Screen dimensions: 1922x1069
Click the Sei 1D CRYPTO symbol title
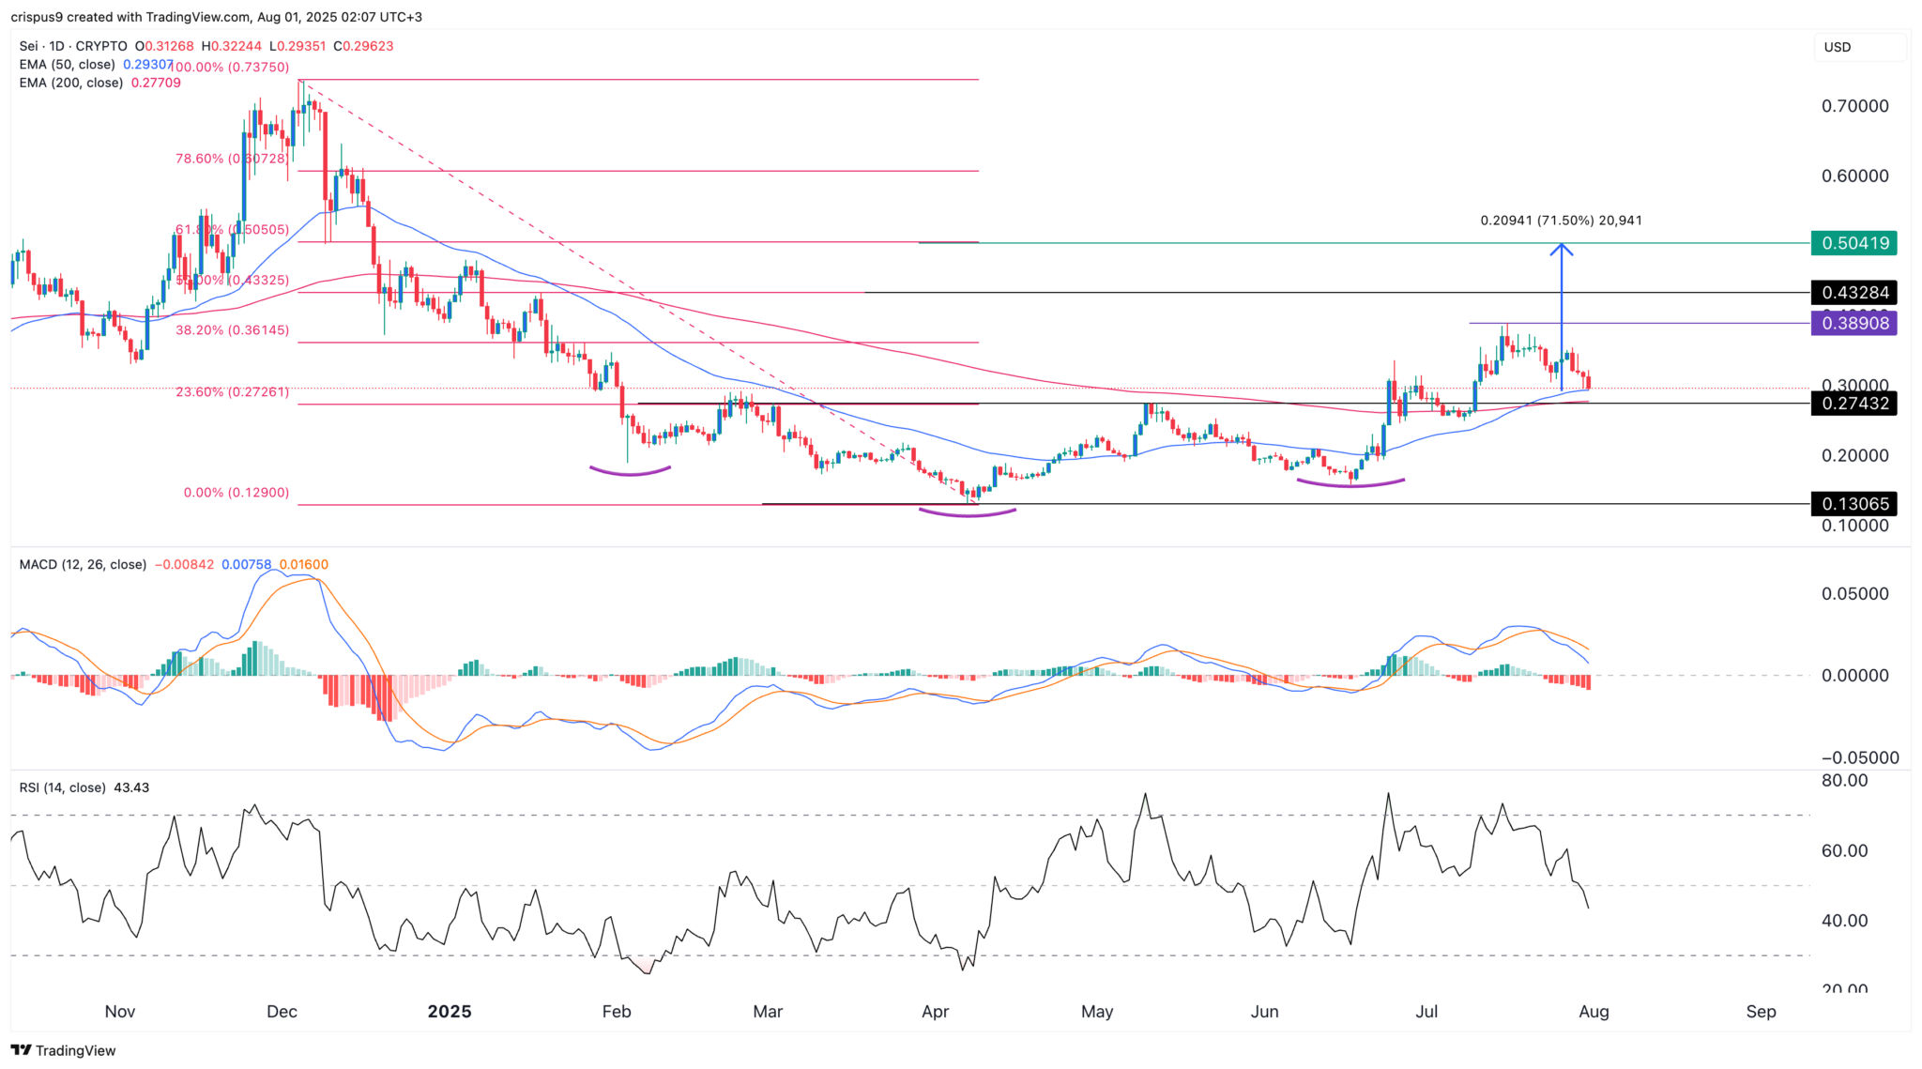click(x=73, y=46)
